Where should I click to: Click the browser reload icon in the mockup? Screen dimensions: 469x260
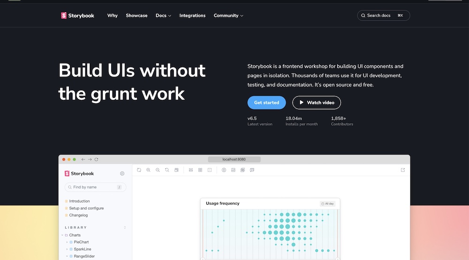[x=97, y=159]
